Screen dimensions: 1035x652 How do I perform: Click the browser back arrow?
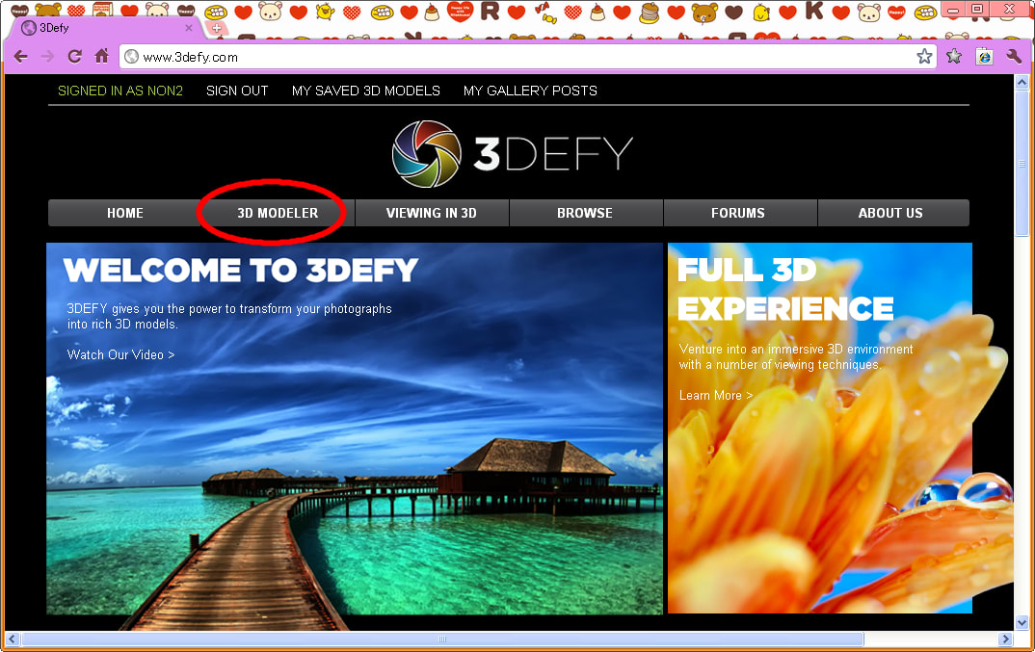click(20, 57)
